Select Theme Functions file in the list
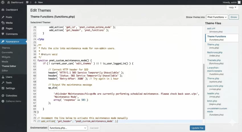This screenshot has height=132, width=242. (x=216, y=36)
